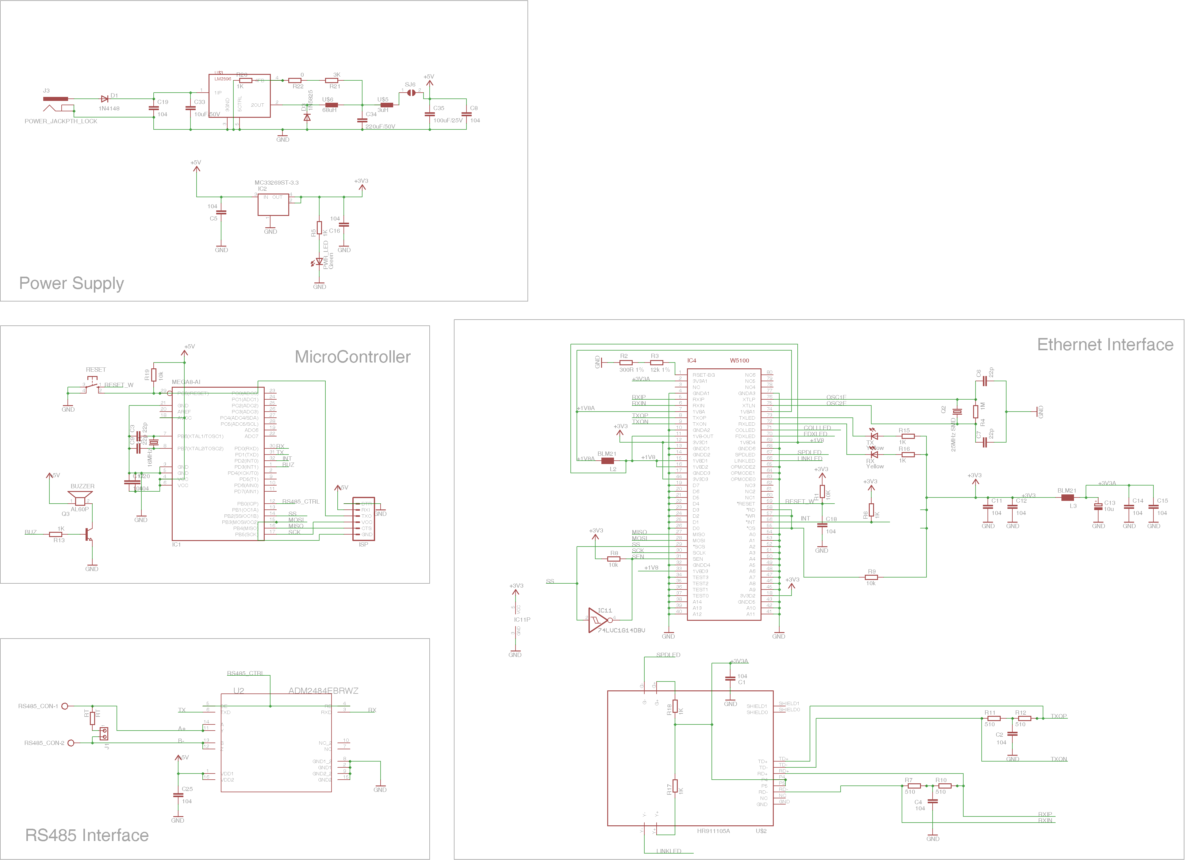Select the "IC11P" power symbol label
The width and height of the screenshot is (1185, 860).
[x=522, y=620]
